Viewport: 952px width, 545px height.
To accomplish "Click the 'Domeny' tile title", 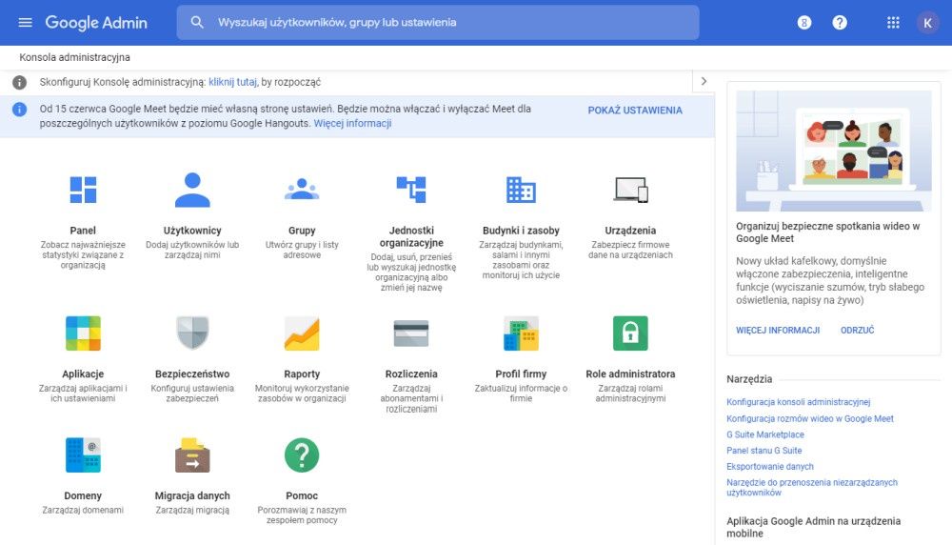I will (83, 495).
